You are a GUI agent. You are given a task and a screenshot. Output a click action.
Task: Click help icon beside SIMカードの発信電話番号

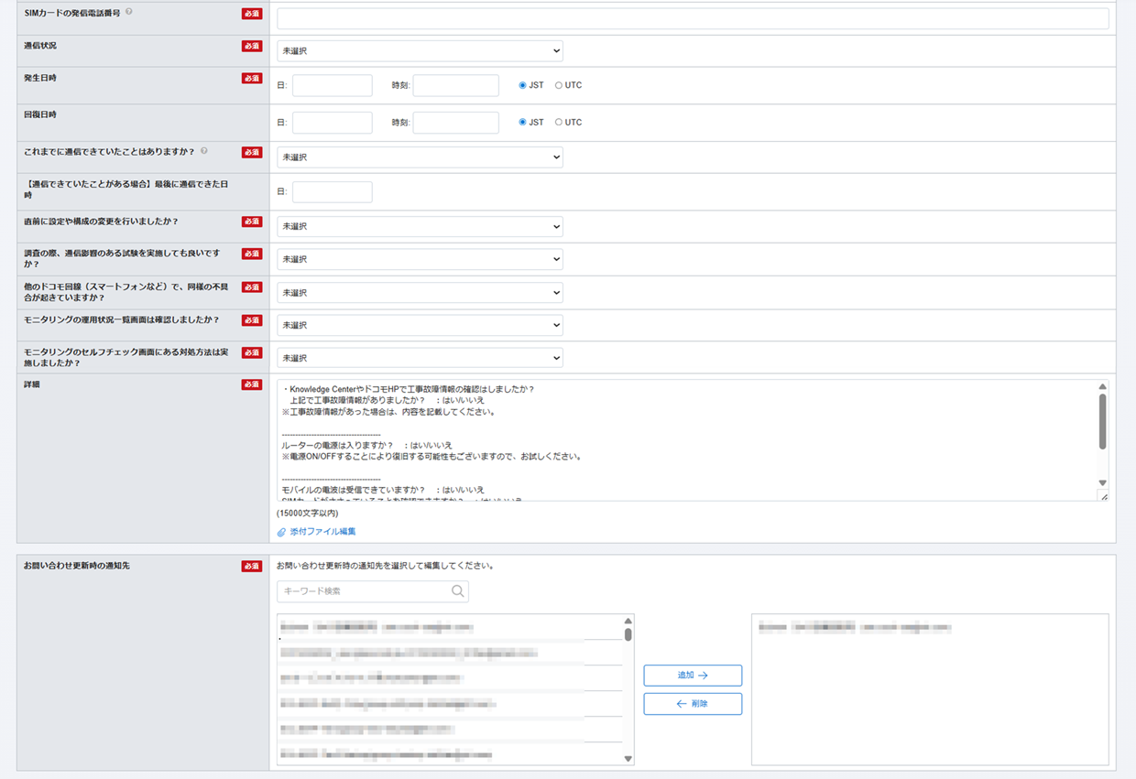(129, 12)
